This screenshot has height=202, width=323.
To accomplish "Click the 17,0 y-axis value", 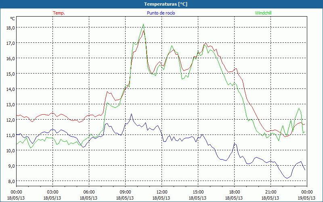I will 10,43.
